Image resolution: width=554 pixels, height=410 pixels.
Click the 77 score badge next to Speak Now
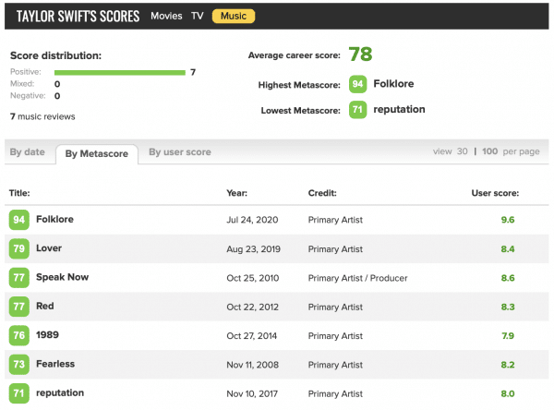18,277
